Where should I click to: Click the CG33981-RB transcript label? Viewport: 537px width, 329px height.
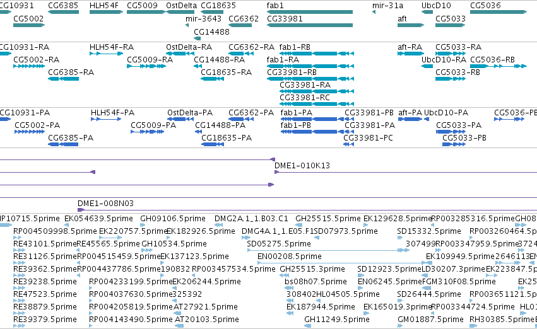(292, 72)
